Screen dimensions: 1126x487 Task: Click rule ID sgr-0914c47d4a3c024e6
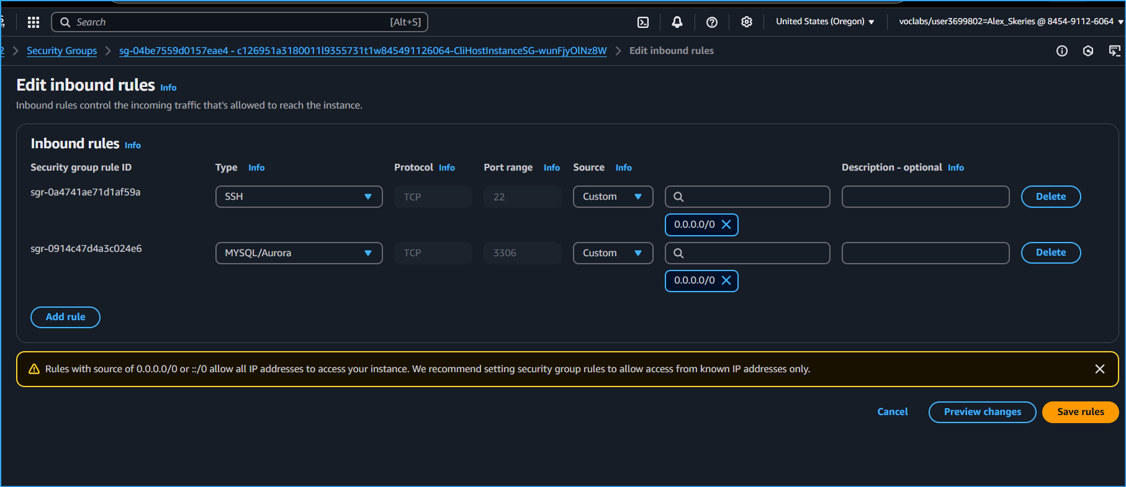(86, 249)
